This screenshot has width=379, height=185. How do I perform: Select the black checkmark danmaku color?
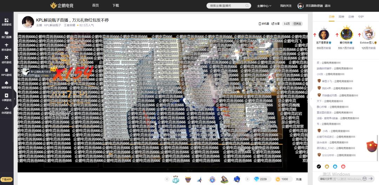[319, 166]
